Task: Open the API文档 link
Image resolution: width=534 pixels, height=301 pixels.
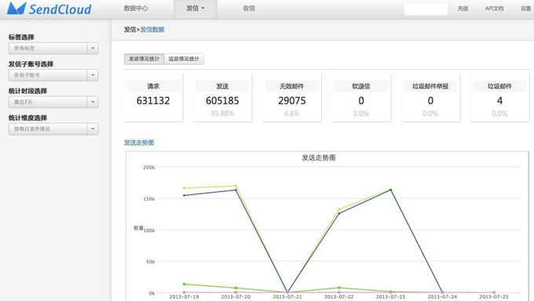Action: [494, 9]
